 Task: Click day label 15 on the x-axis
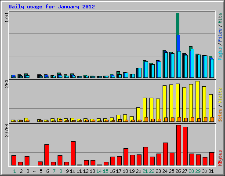click(105, 171)
